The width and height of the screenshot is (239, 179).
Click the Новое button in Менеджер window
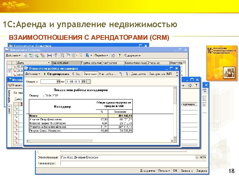coord(15,85)
